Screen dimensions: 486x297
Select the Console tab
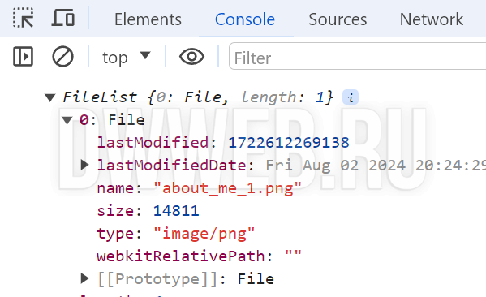245,19
